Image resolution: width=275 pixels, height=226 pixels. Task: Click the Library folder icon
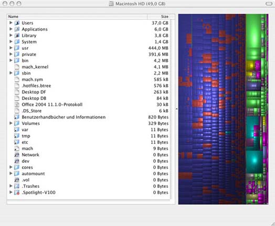tap(17, 35)
